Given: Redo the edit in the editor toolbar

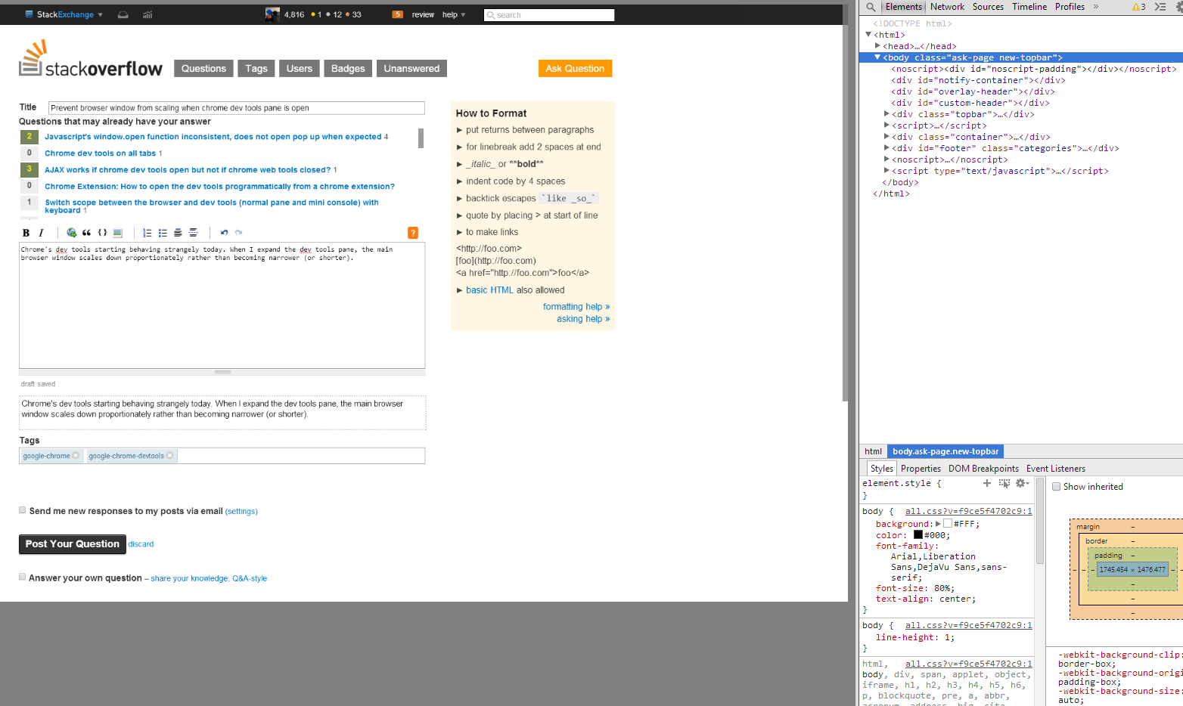Looking at the screenshot, I should tap(239, 233).
